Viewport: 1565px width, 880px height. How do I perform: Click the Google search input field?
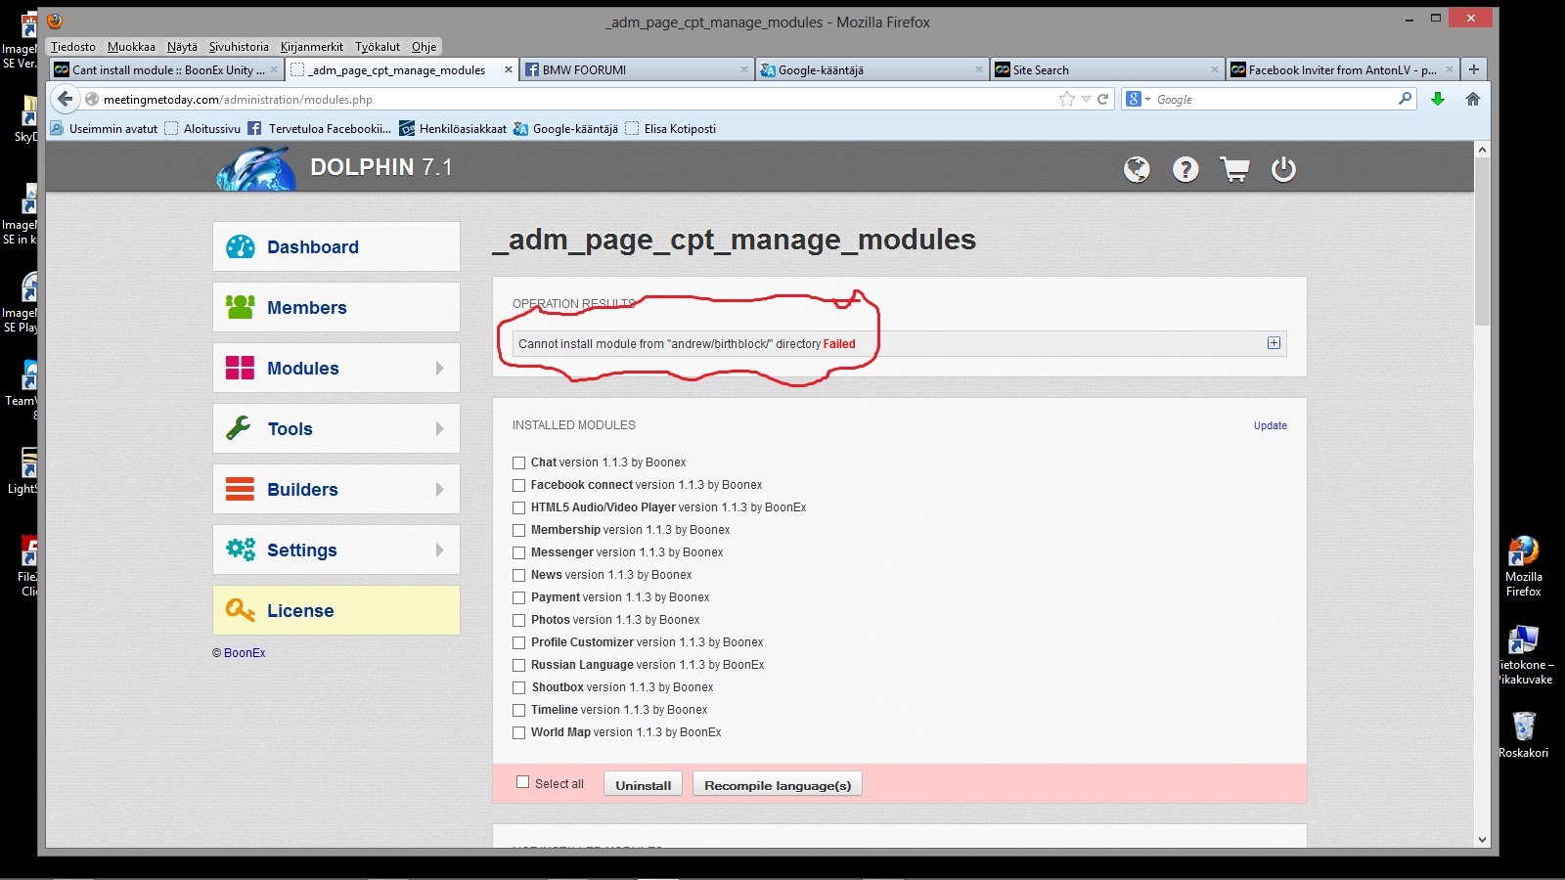[x=1272, y=99]
